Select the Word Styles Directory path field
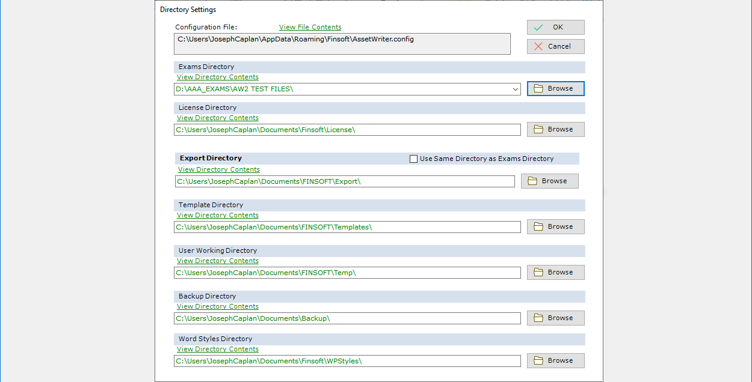 pos(347,361)
